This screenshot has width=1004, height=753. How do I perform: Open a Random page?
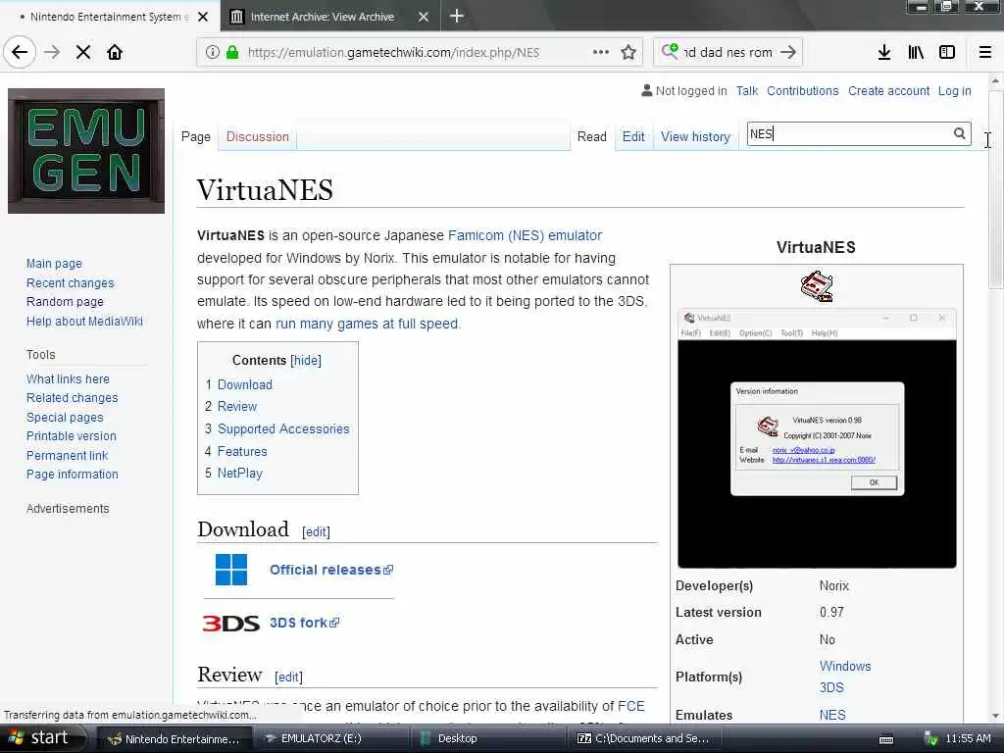point(65,302)
